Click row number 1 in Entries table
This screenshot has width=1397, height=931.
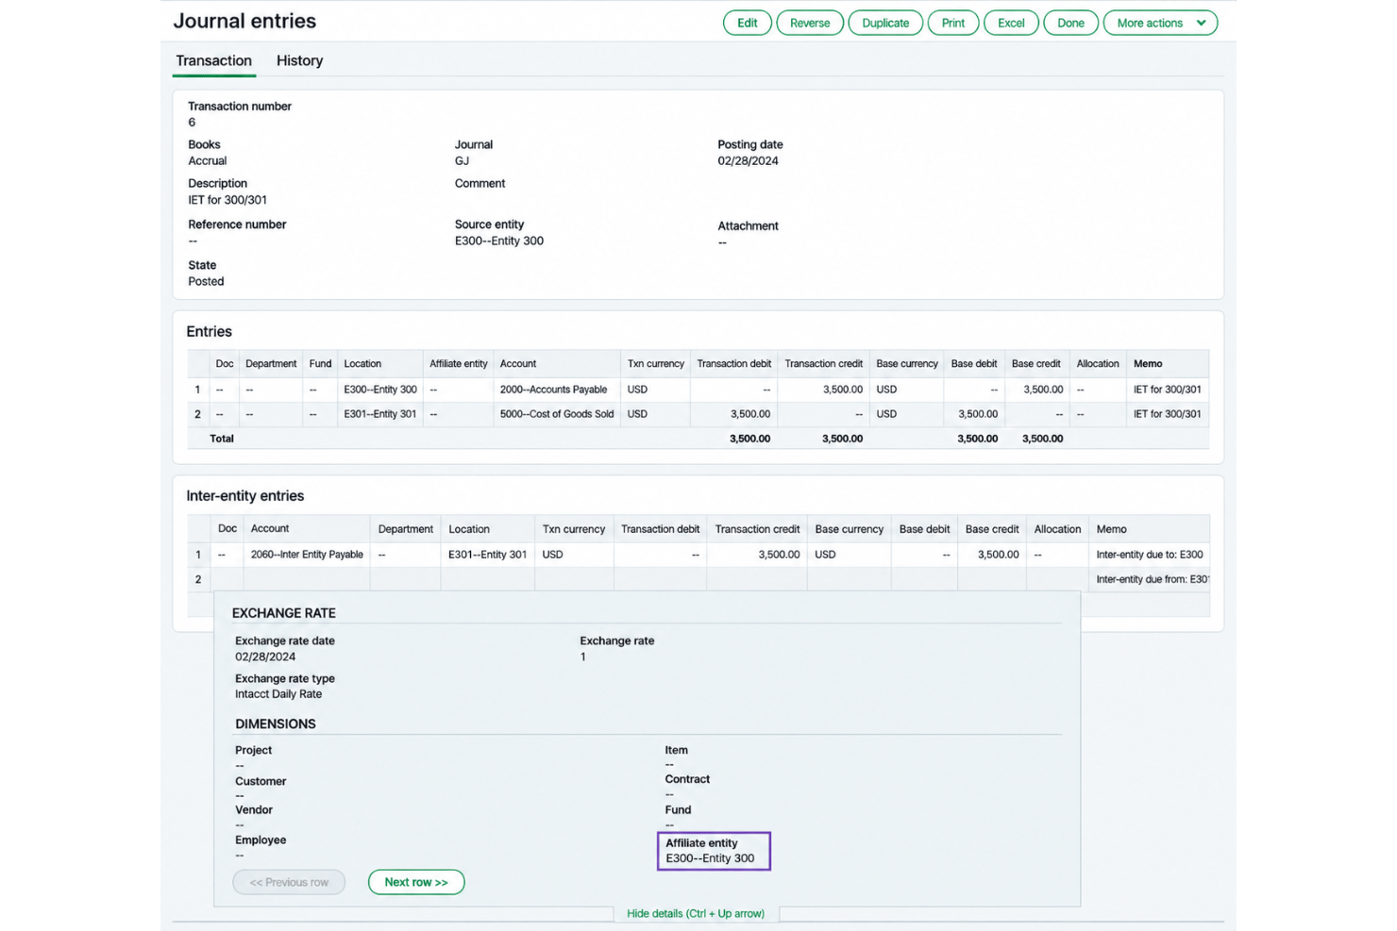[197, 389]
